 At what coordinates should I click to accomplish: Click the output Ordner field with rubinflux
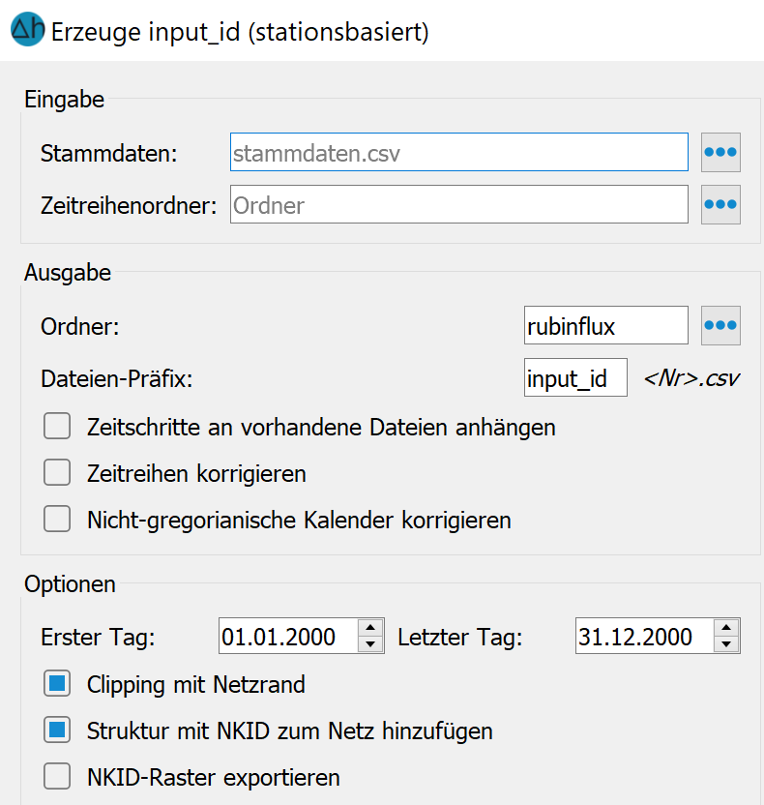point(605,325)
